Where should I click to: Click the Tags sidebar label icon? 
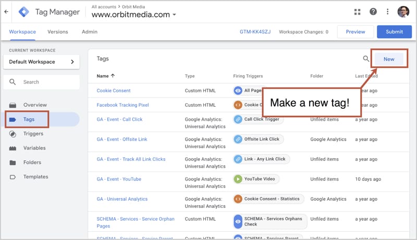tap(13, 119)
